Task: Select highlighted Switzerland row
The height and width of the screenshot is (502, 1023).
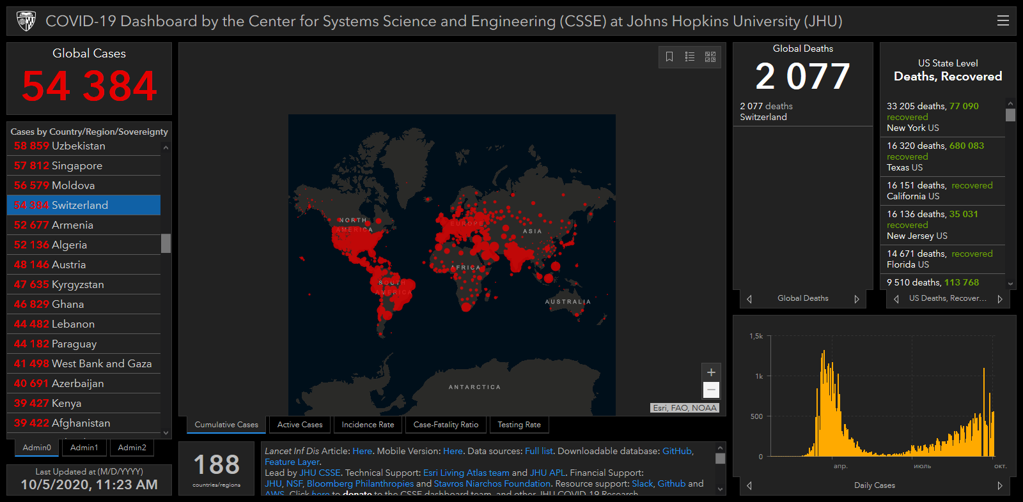Action: [x=84, y=205]
